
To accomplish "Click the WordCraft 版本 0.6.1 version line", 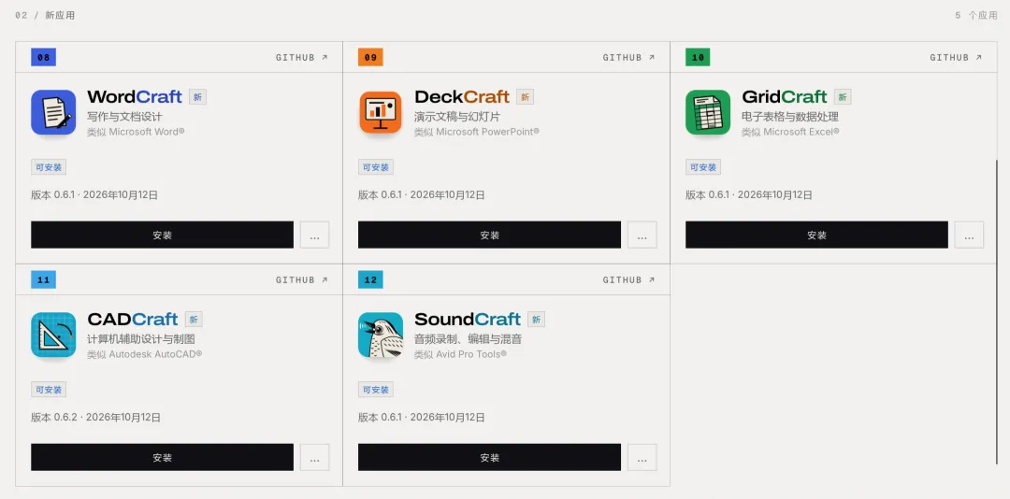I will [x=94, y=195].
